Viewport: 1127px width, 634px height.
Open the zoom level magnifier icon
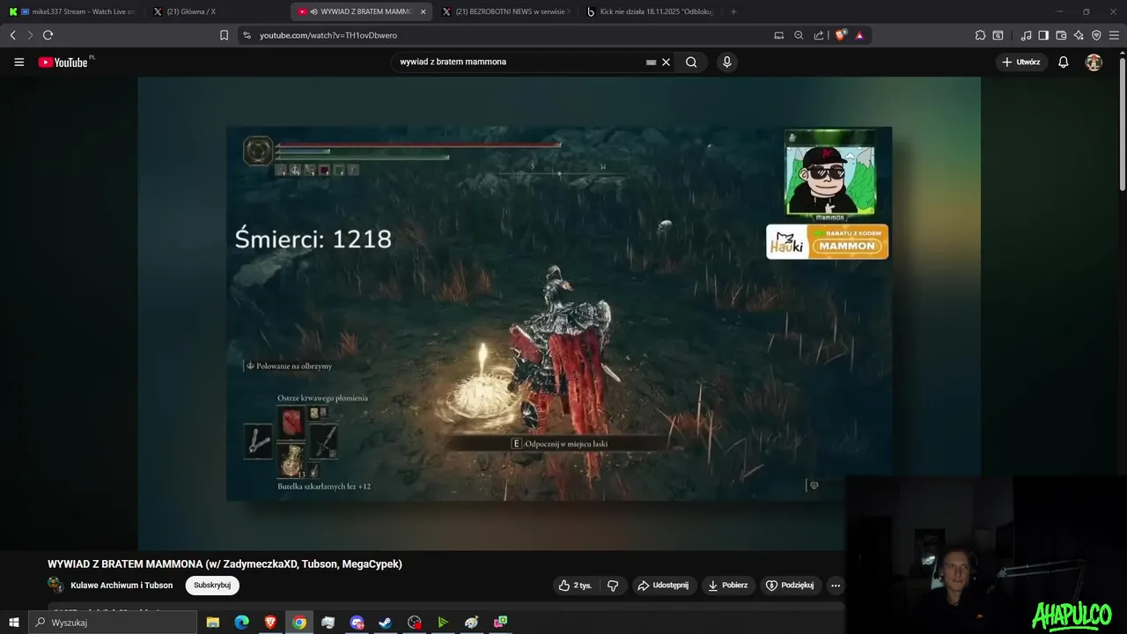[799, 35]
